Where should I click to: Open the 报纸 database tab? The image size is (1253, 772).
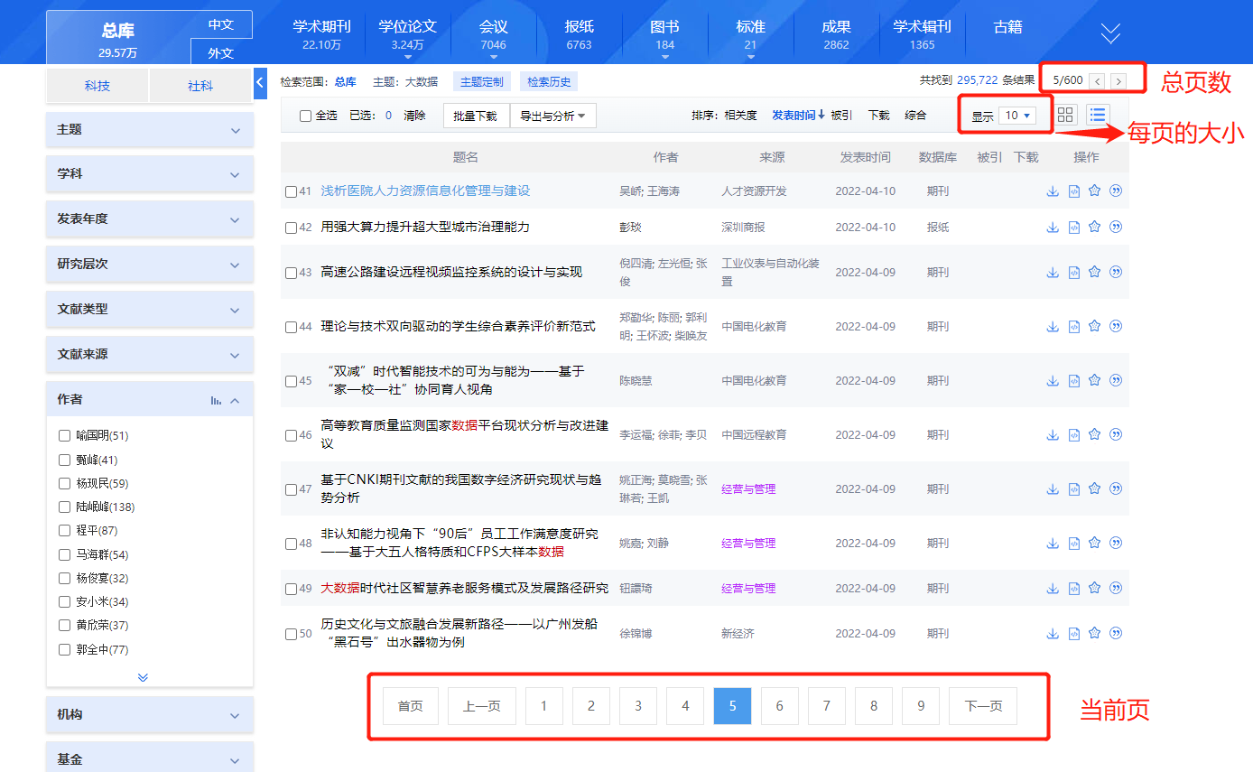[x=580, y=33]
